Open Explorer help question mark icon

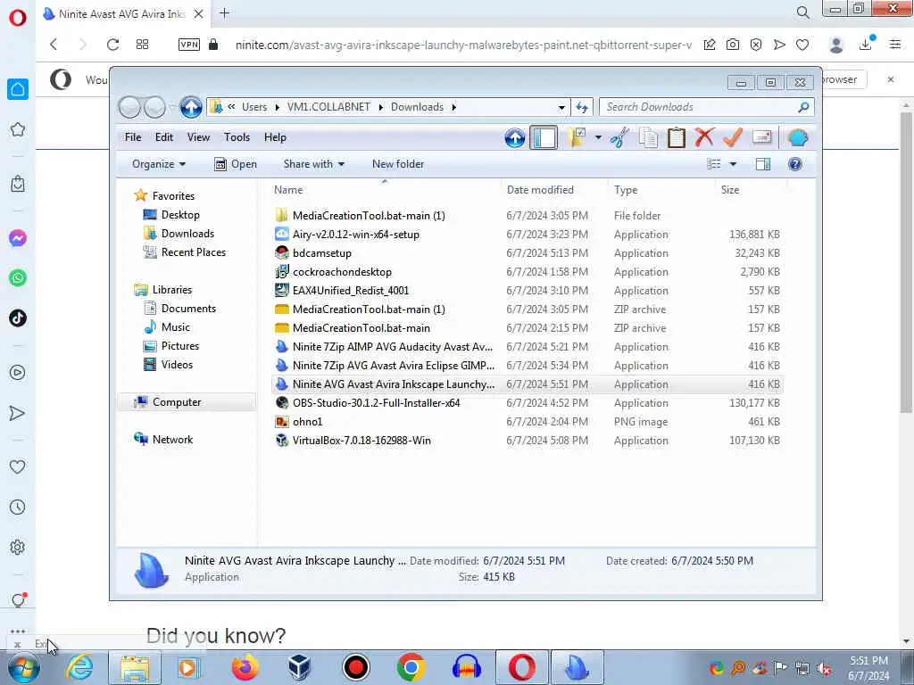coord(795,164)
